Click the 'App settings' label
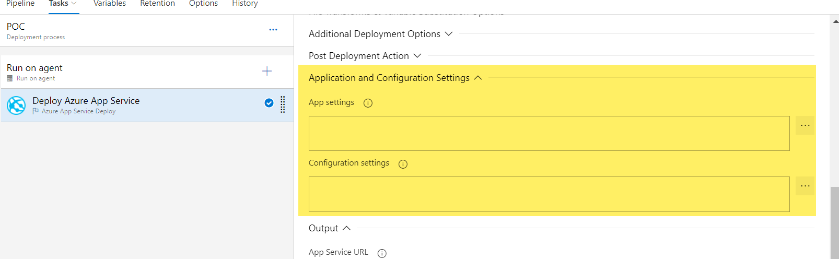Screen dimensions: 839x259 point(331,102)
